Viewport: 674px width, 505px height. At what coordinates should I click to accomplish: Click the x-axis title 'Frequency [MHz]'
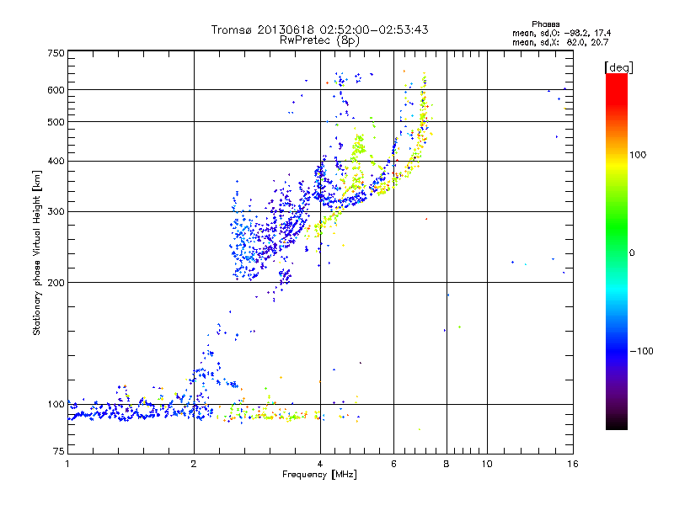(x=319, y=475)
